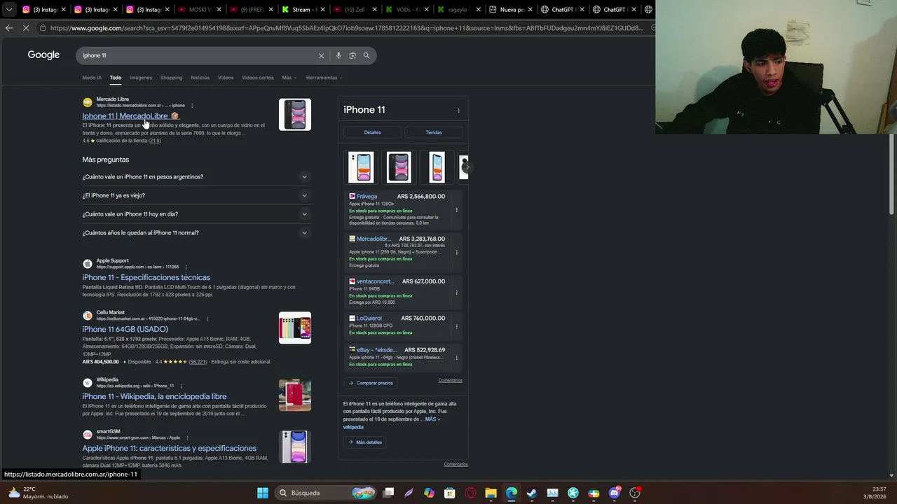Launch Microsoft Store from the taskbar

pyautogui.click(x=450, y=493)
